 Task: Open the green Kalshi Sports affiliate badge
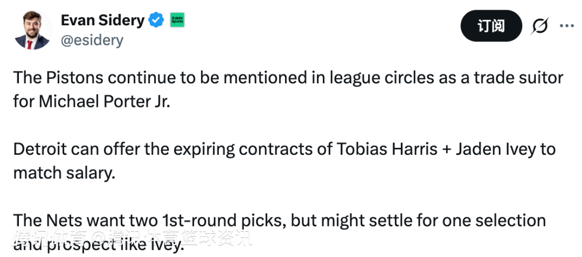coord(177,20)
